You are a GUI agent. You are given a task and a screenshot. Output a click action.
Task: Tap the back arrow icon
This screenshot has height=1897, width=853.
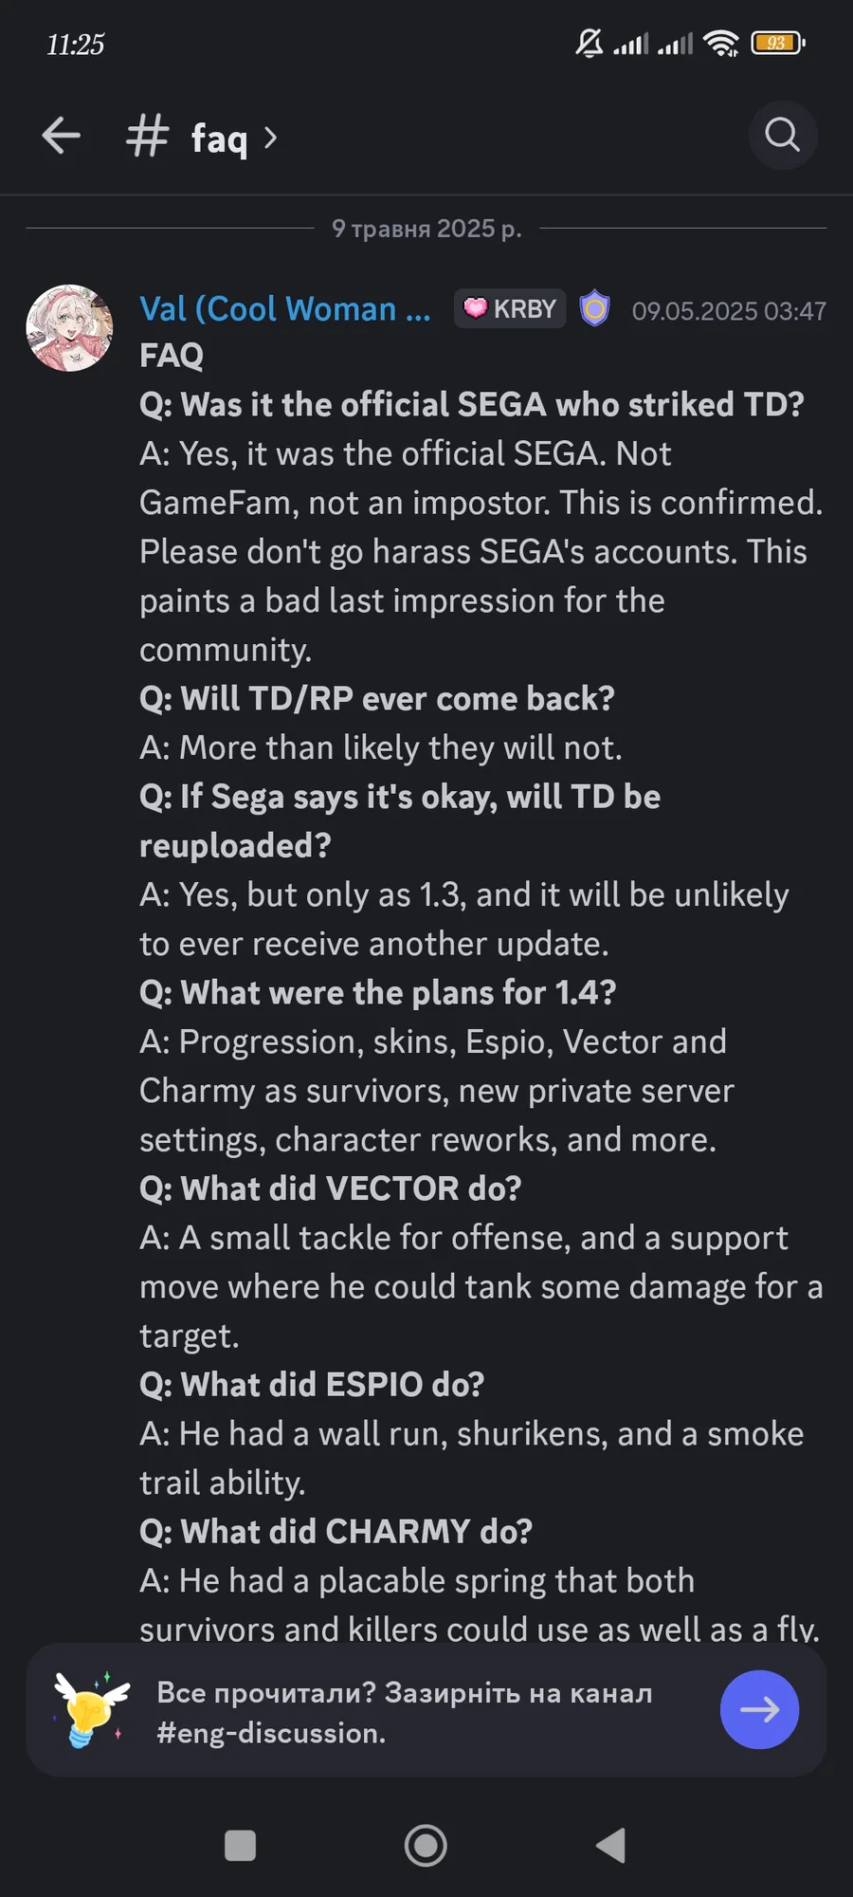pyautogui.click(x=62, y=136)
